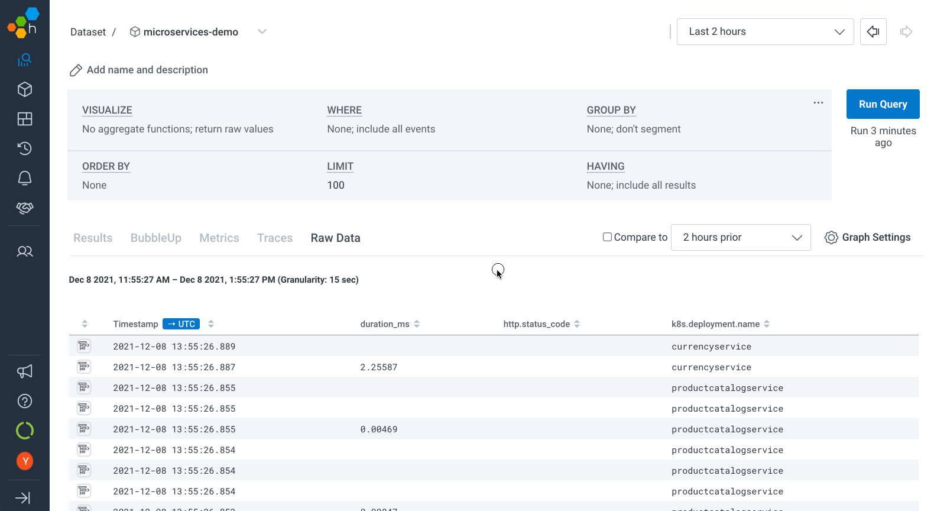The width and height of the screenshot is (934, 511).
Task: Open the Team members sidebar icon
Action: pyautogui.click(x=25, y=251)
